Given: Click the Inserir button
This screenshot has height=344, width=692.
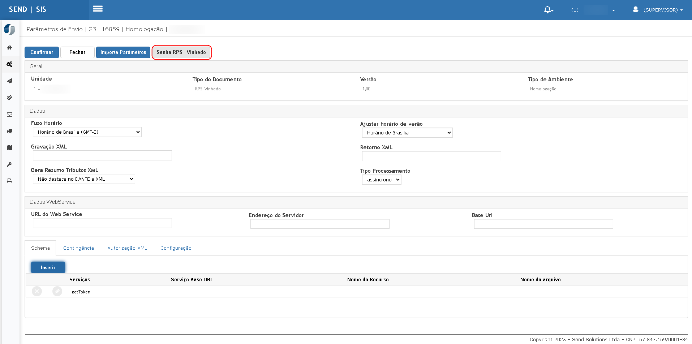Looking at the screenshot, I should 48,268.
